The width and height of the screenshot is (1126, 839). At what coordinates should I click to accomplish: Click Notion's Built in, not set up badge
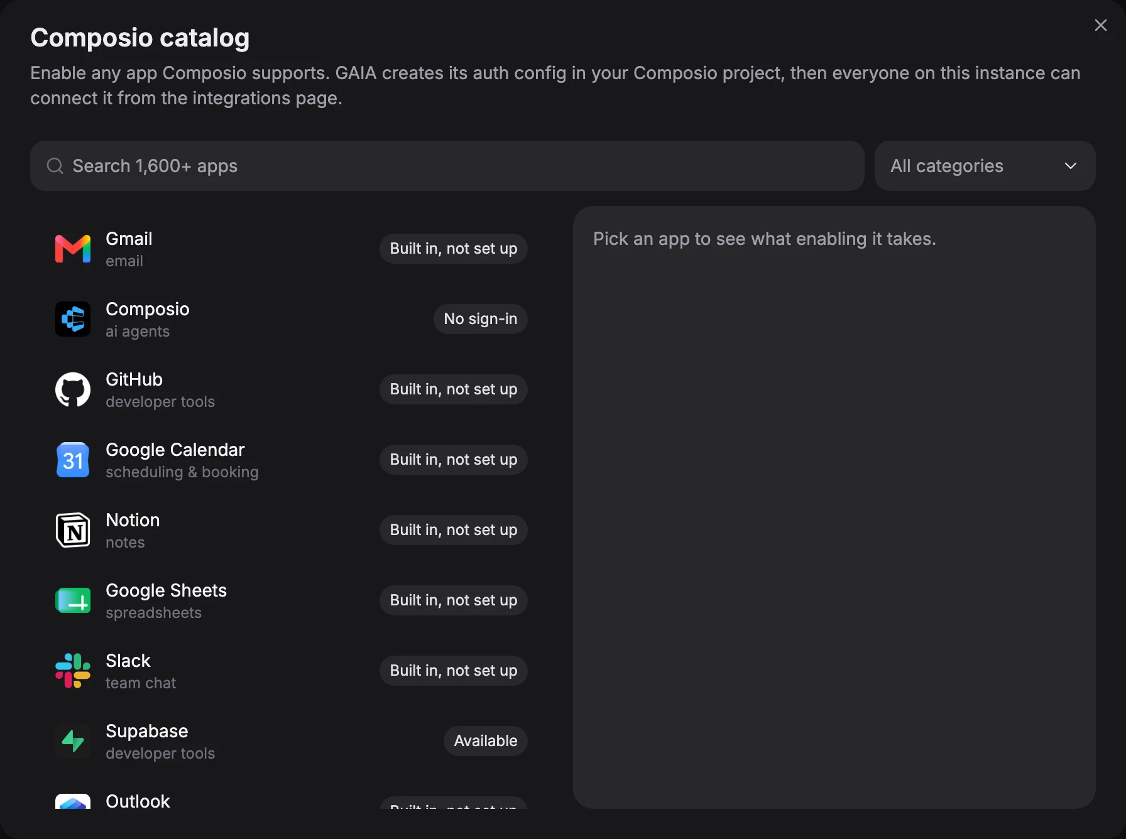click(x=453, y=530)
